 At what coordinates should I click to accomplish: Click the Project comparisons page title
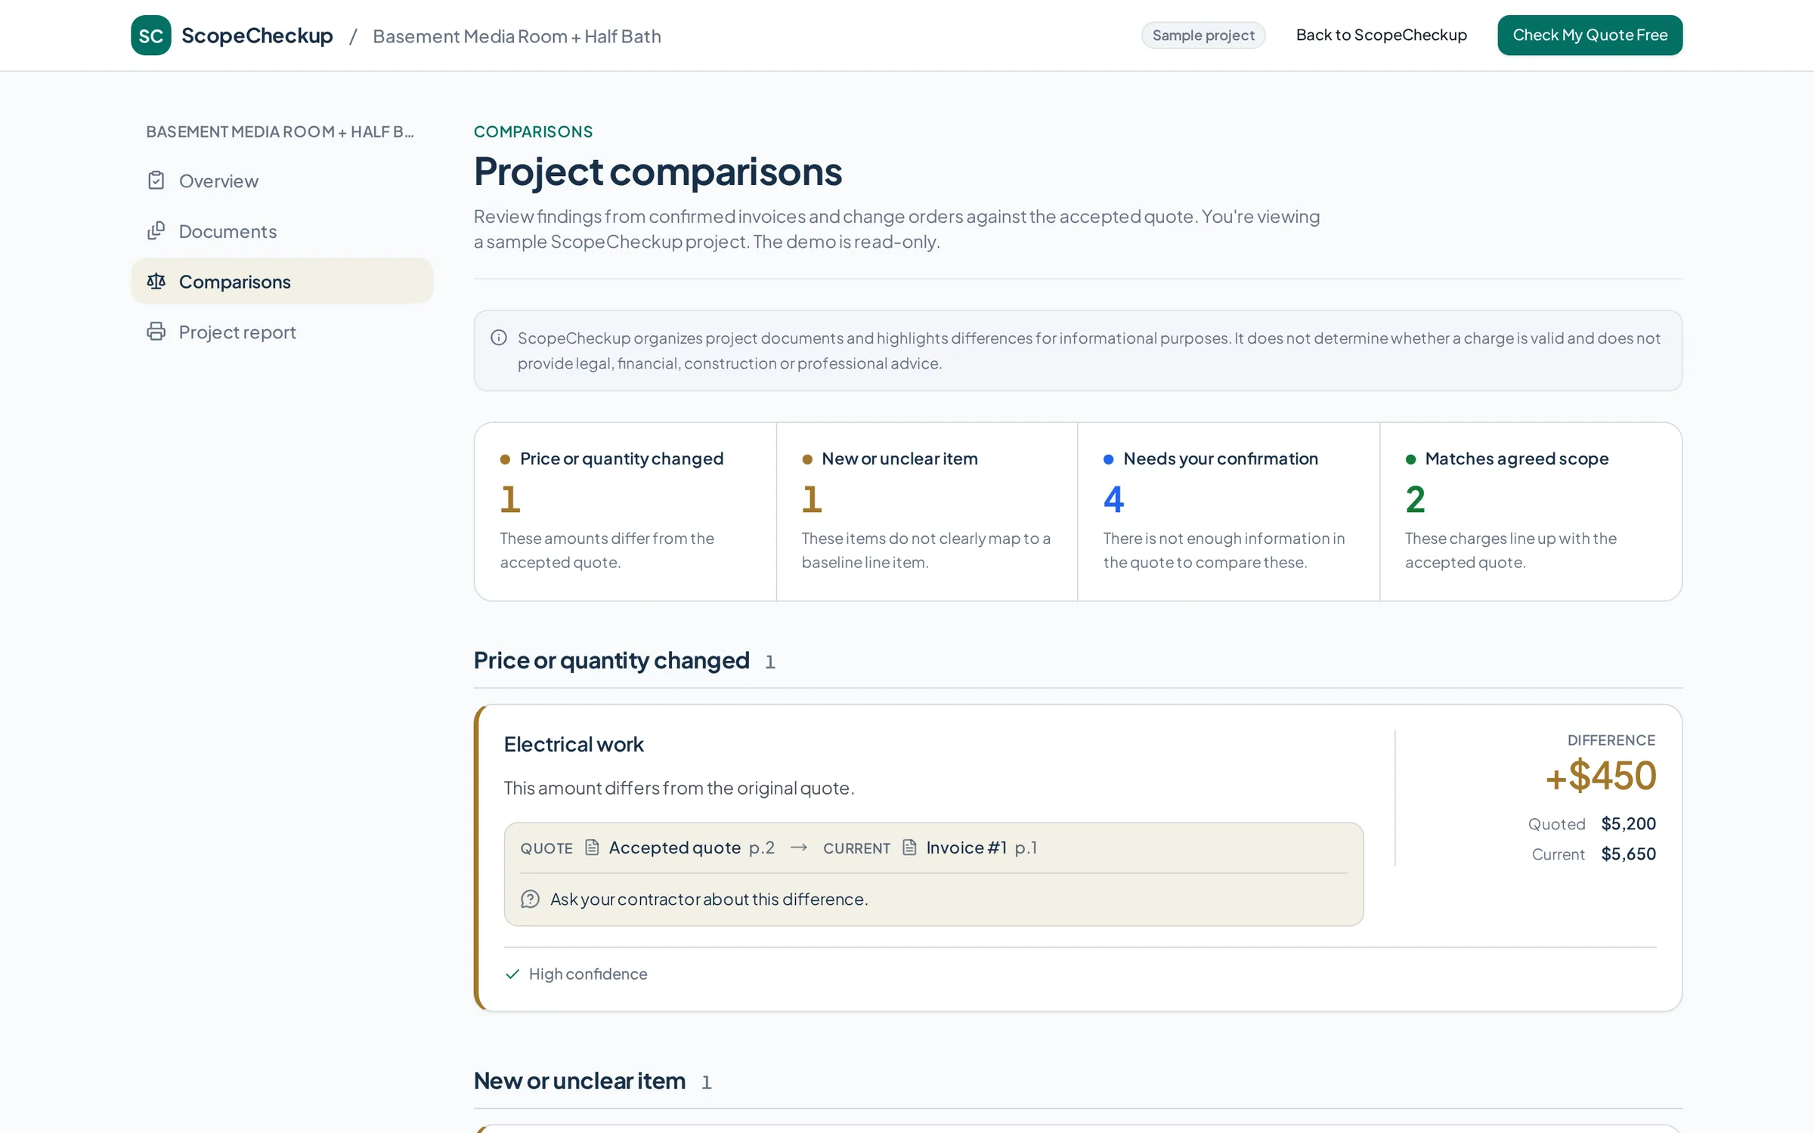click(x=658, y=171)
